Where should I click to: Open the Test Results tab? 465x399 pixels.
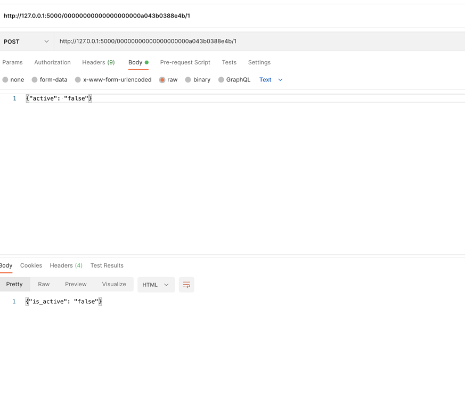point(107,265)
